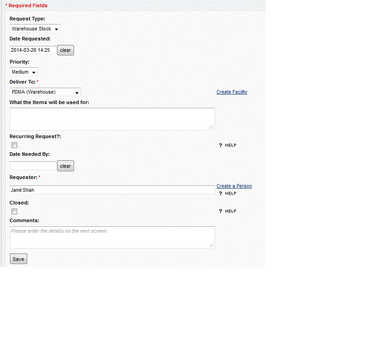Grab resize handle of Comments textarea
This screenshot has width=369, height=349.
coord(211,245)
